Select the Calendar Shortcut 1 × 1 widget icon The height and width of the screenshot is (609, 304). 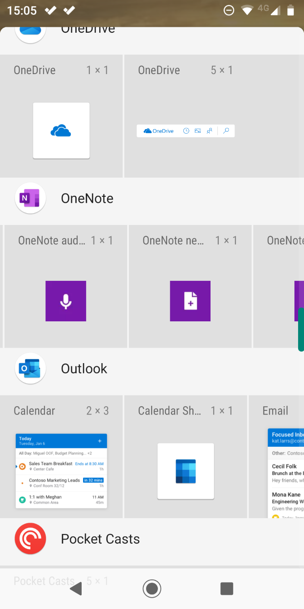pyautogui.click(x=186, y=471)
